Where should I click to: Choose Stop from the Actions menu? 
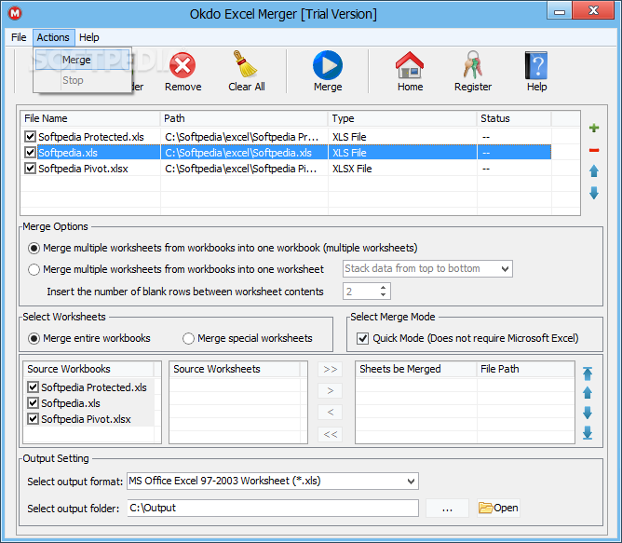coord(82,80)
